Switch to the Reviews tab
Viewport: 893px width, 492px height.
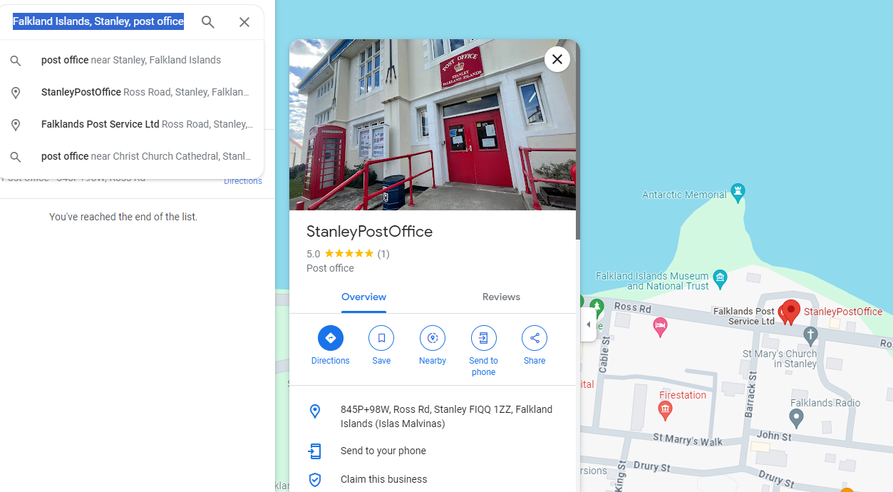coord(501,297)
